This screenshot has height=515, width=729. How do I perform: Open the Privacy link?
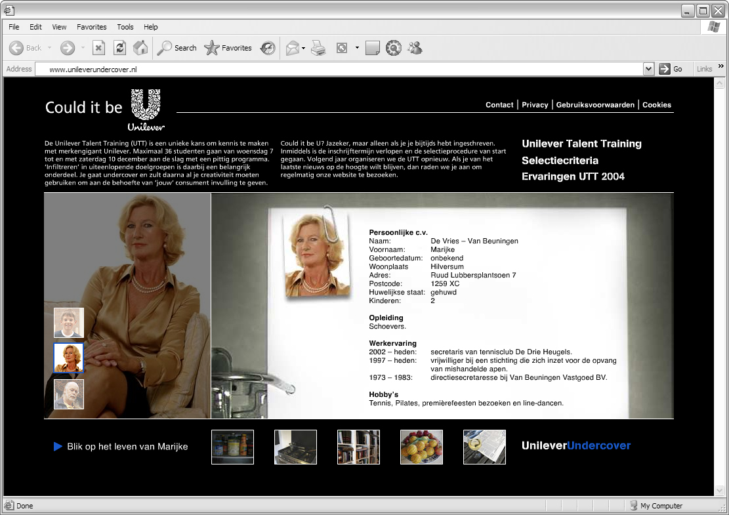(x=535, y=105)
